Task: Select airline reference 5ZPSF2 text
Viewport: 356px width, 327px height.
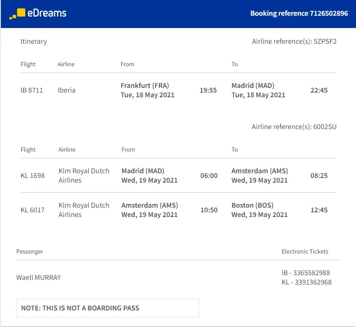Action: 325,42
